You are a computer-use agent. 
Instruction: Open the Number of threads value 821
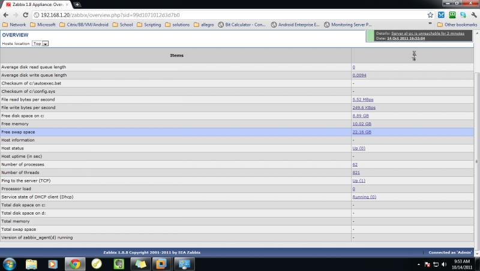tap(356, 173)
